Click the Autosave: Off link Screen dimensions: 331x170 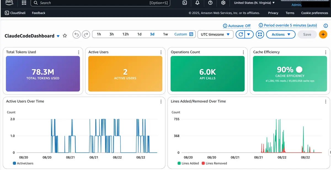click(237, 26)
